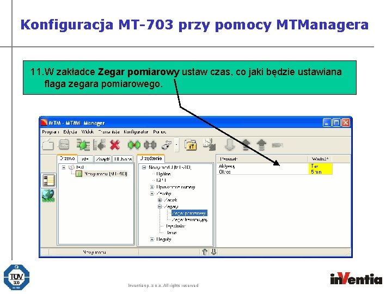Click the gray downward arrow toolbar icon
Screen dimensions: 392x294
[x=229, y=145]
